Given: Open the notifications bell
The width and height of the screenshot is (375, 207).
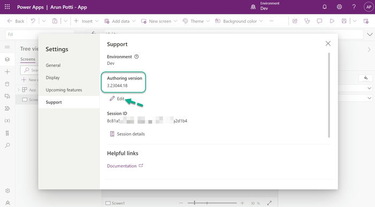Looking at the screenshot, I should pos(325,6).
